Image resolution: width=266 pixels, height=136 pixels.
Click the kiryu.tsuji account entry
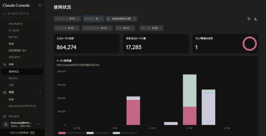(22, 124)
